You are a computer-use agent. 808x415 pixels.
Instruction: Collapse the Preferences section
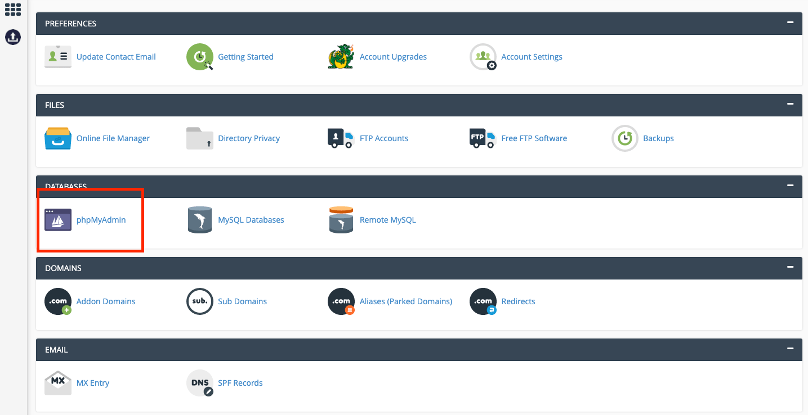pyautogui.click(x=791, y=23)
